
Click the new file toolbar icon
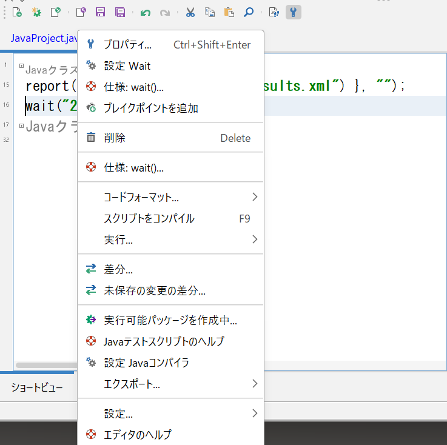(x=17, y=12)
